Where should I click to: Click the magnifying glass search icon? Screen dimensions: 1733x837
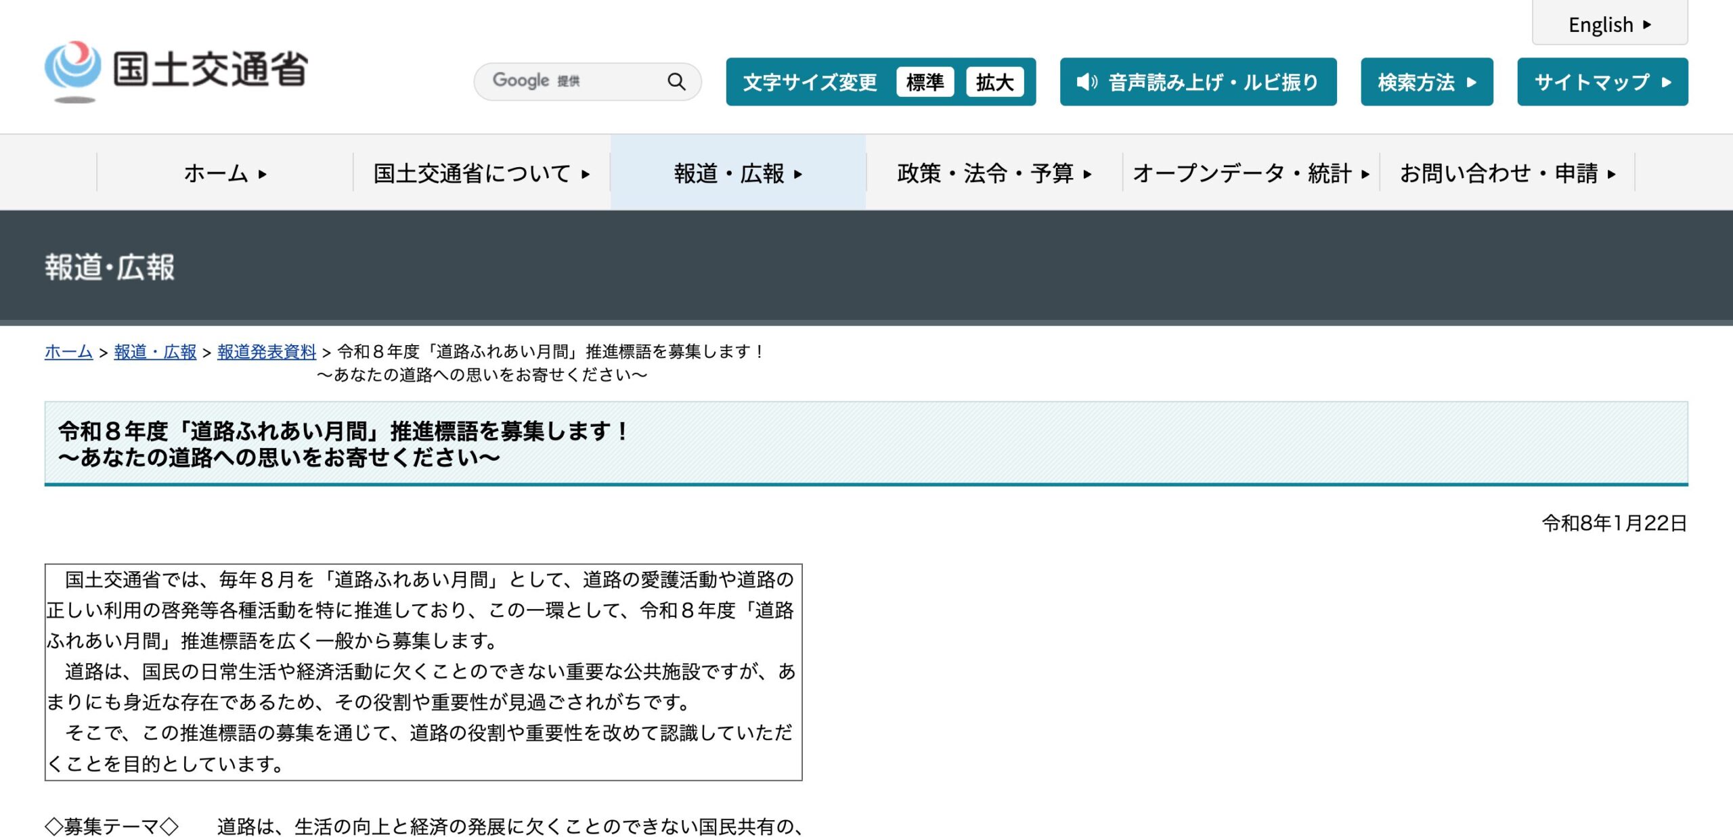676,82
